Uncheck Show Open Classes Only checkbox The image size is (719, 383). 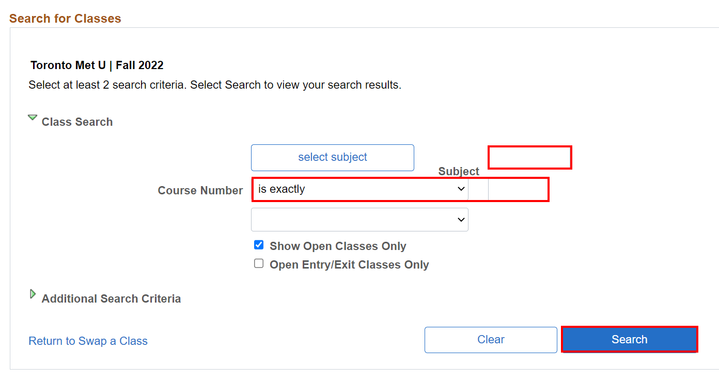click(x=259, y=245)
